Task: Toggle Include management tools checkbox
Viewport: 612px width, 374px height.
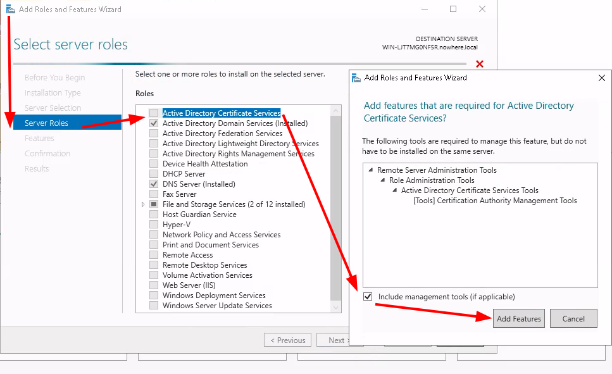Action: pyautogui.click(x=368, y=297)
